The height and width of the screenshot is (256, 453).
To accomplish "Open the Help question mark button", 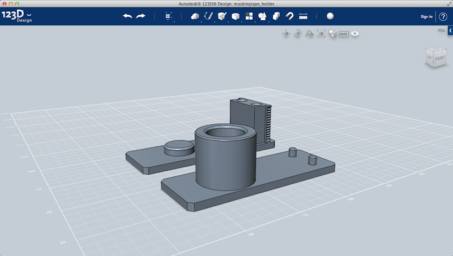I will click(443, 17).
